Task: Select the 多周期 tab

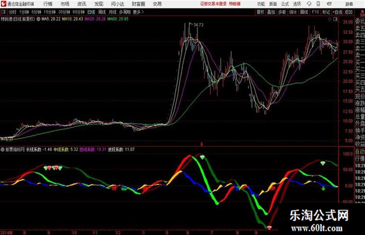Action: tap(125, 12)
